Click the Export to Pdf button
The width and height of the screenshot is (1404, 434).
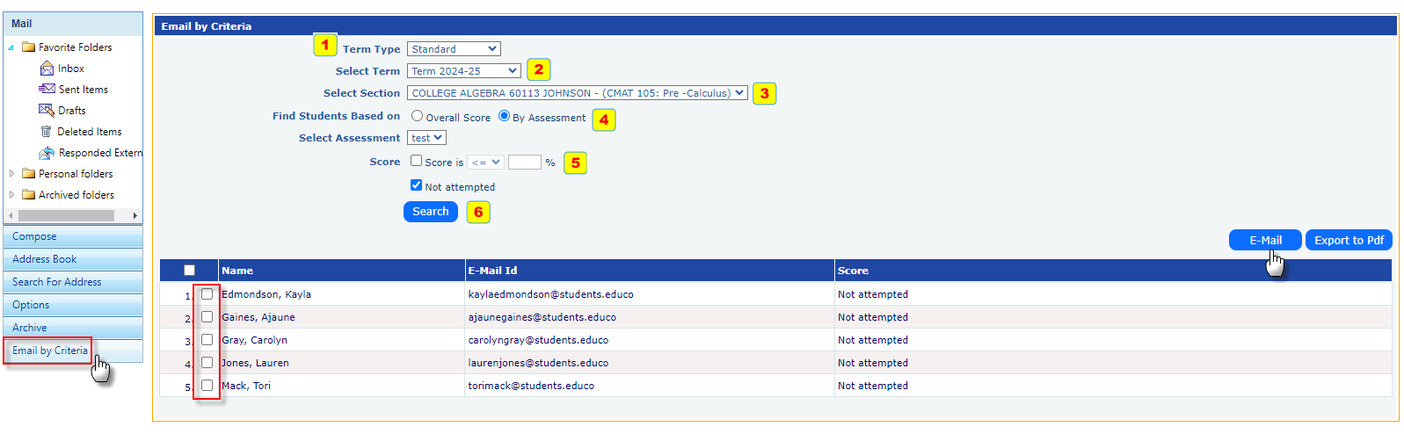click(1349, 240)
